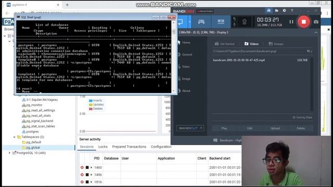
Task: Switch to the Prepared Transactions tab
Action: click(129, 146)
